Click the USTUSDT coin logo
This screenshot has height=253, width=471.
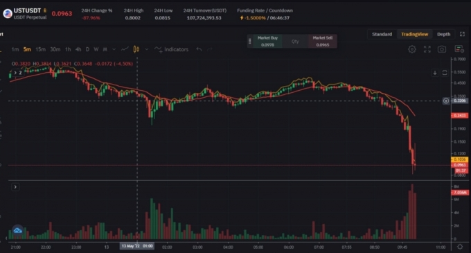click(x=8, y=14)
